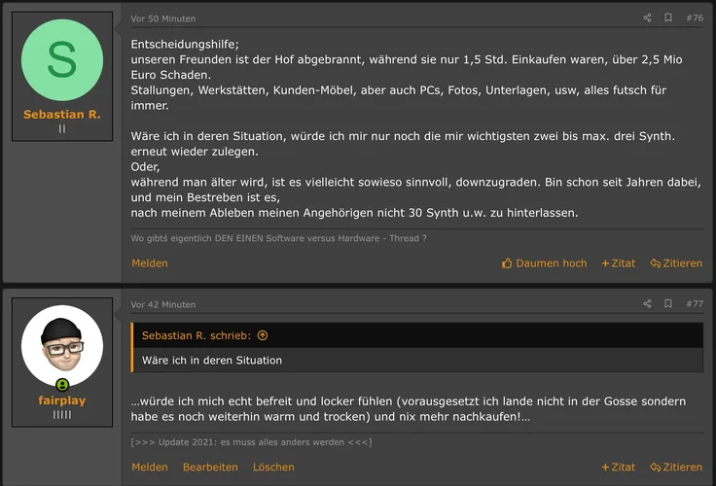Open Sebastian R. username link
Screen dimensions: 716x486
(x=62, y=115)
